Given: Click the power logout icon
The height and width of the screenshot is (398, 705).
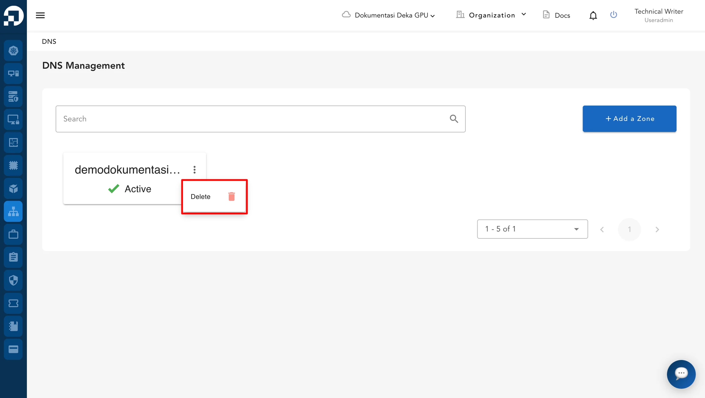Looking at the screenshot, I should (x=613, y=15).
